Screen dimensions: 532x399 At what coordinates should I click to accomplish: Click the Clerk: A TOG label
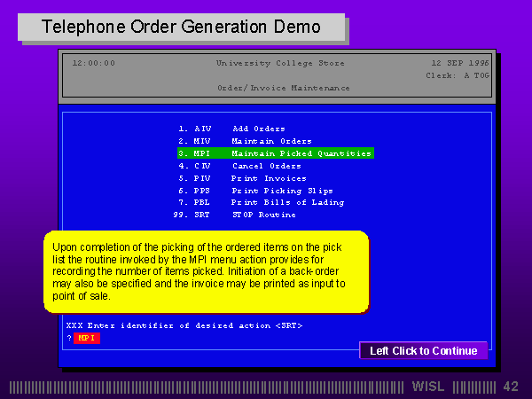[x=458, y=75]
